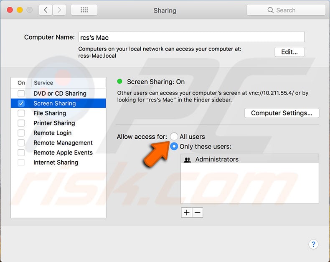Image resolution: width=330 pixels, height=262 pixels.
Task: Click the Search field
Action: tap(286, 10)
